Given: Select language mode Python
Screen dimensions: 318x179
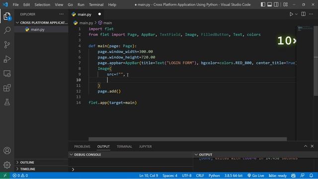Looking at the screenshot, I should click(214, 176).
